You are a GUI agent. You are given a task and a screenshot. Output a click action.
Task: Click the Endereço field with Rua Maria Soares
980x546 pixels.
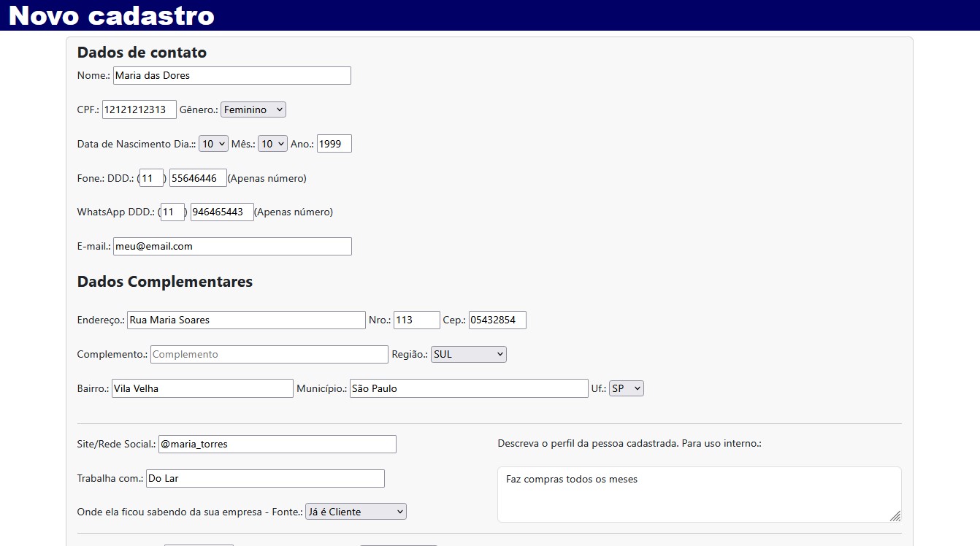(246, 320)
